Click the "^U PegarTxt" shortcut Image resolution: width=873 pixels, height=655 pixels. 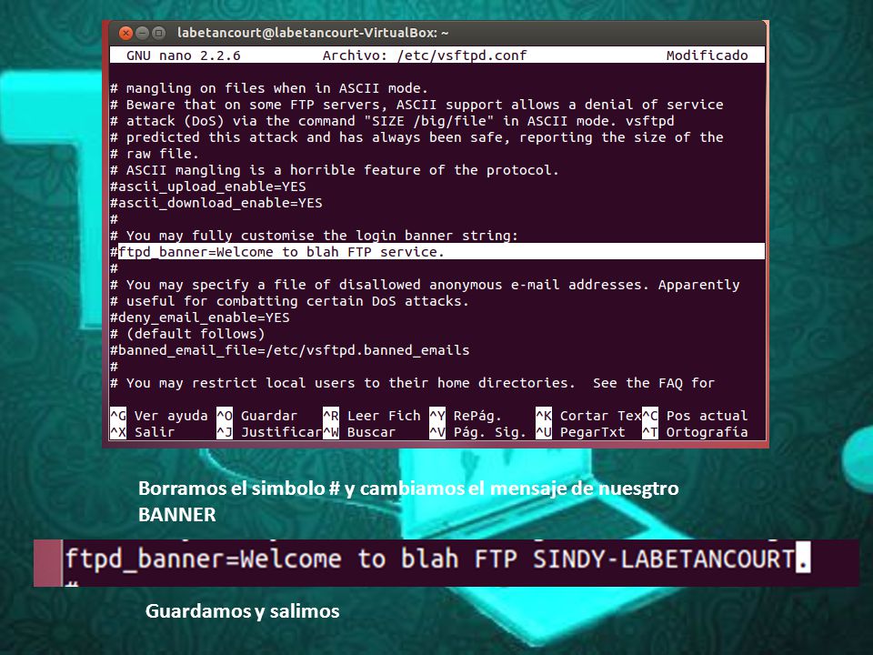pyautogui.click(x=581, y=432)
